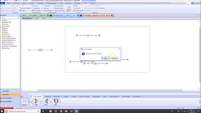Click Aspen Plus taskbar icon

point(77,111)
